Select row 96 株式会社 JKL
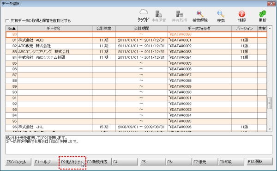The image size is (277, 171). point(136,127)
